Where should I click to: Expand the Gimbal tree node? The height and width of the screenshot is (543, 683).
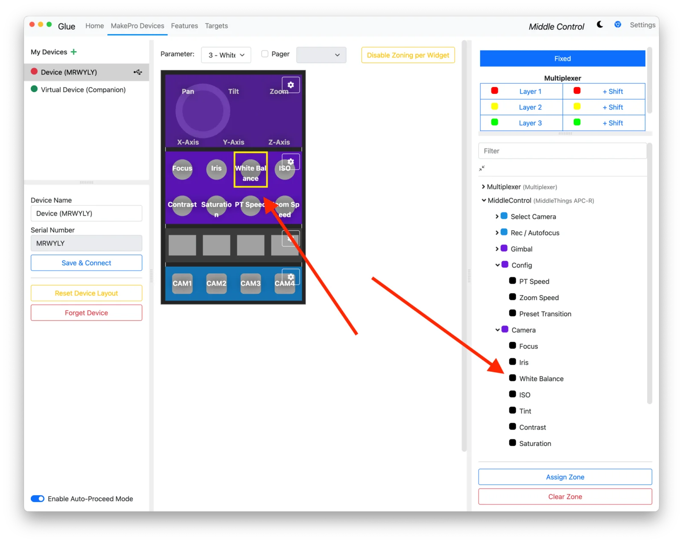(497, 249)
